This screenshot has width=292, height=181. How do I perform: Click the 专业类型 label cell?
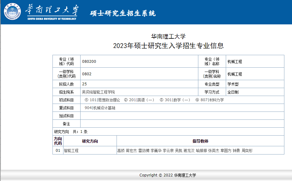coord(212,84)
